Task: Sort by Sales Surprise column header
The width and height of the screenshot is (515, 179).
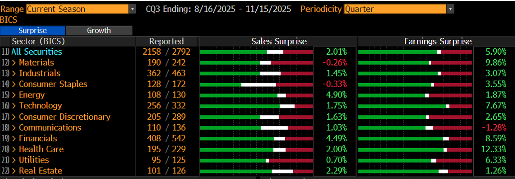Action: (279, 41)
